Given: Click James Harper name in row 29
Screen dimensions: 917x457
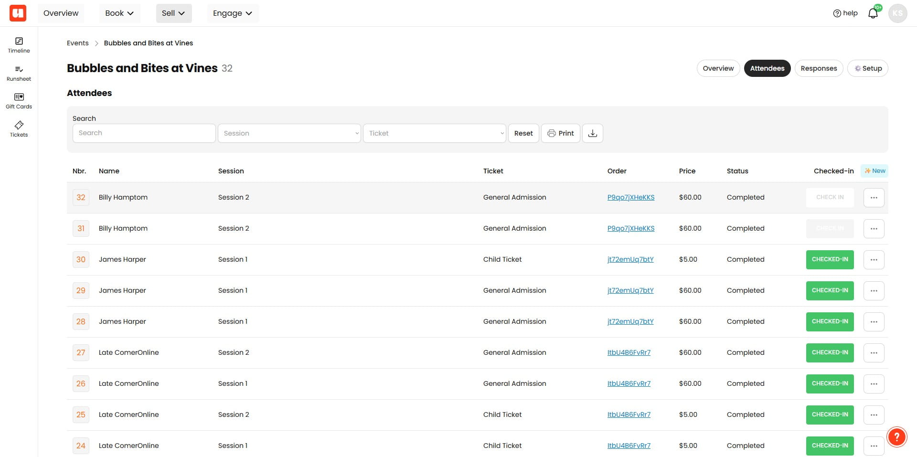Looking at the screenshot, I should pyautogui.click(x=122, y=290).
